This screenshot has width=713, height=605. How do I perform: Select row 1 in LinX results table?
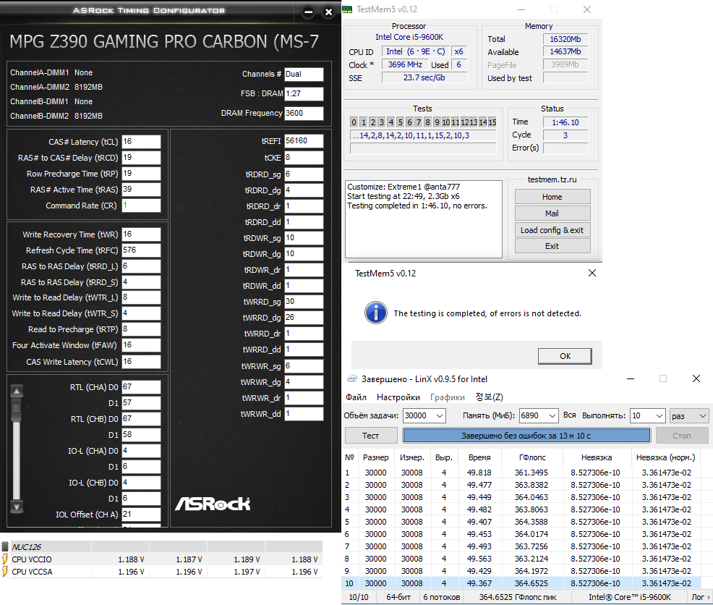tap(521, 473)
